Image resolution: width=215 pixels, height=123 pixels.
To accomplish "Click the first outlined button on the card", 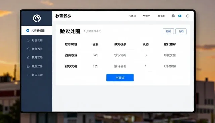I will pos(168,31).
